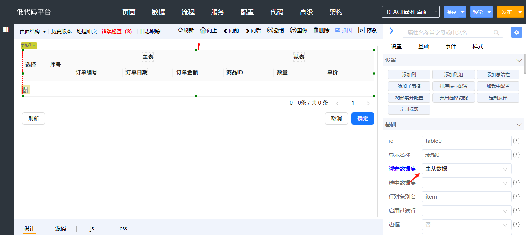Open the top bar 预览 dropdown arrow
The width and height of the screenshot is (526, 235).
click(x=489, y=12)
